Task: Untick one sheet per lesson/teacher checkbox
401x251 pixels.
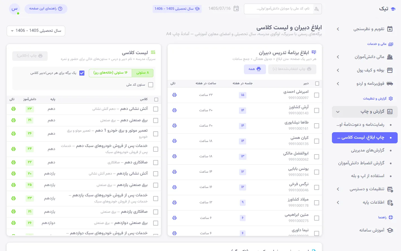Action: pyautogui.click(x=82, y=73)
